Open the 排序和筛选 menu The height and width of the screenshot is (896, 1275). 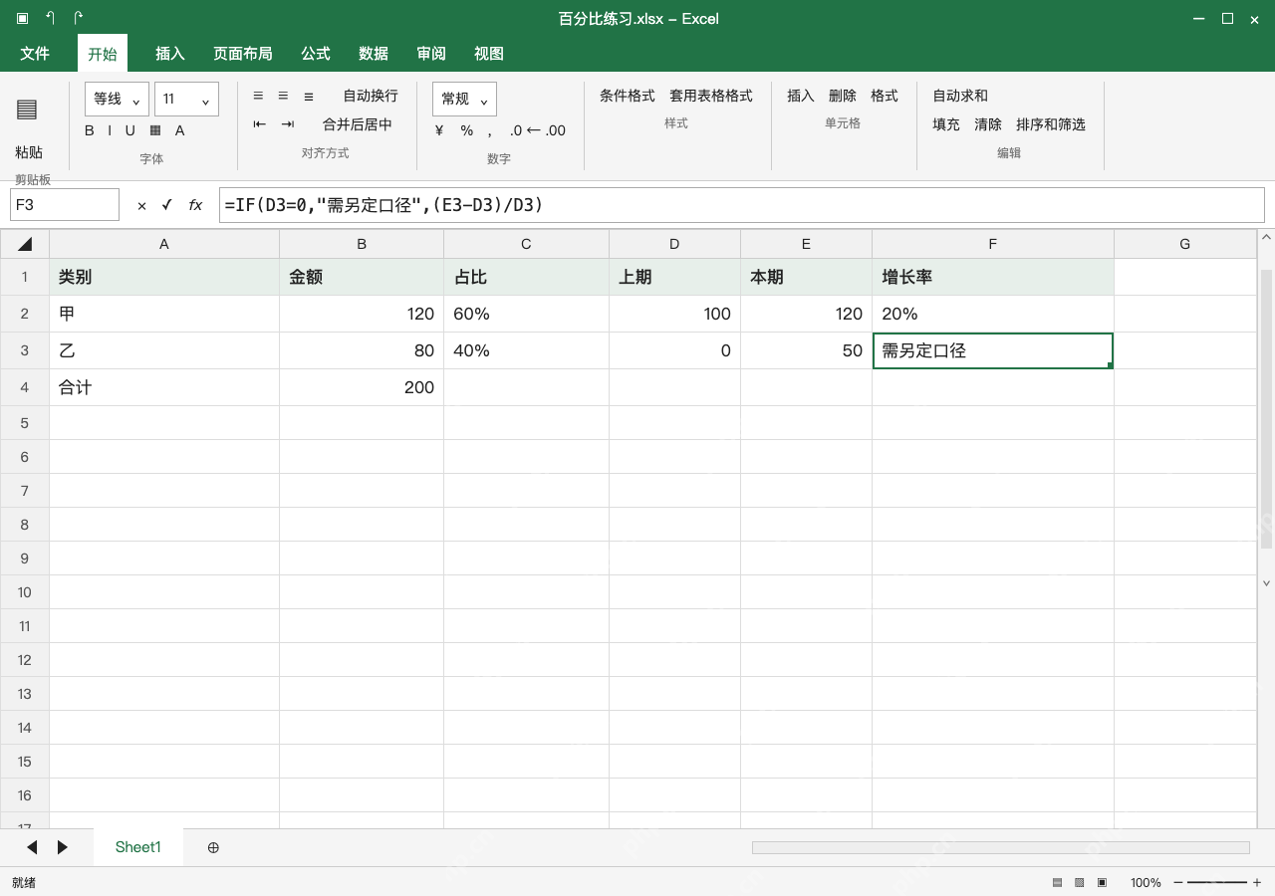click(1051, 124)
